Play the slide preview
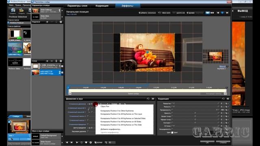Image resolution: width=260 pixels, height=146 pixels. (77, 142)
